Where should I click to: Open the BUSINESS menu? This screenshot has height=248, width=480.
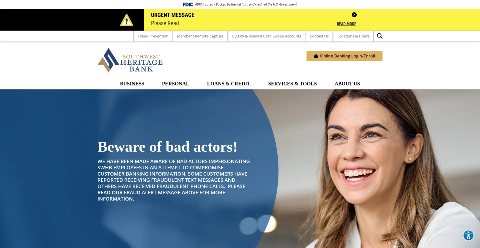pyautogui.click(x=132, y=84)
